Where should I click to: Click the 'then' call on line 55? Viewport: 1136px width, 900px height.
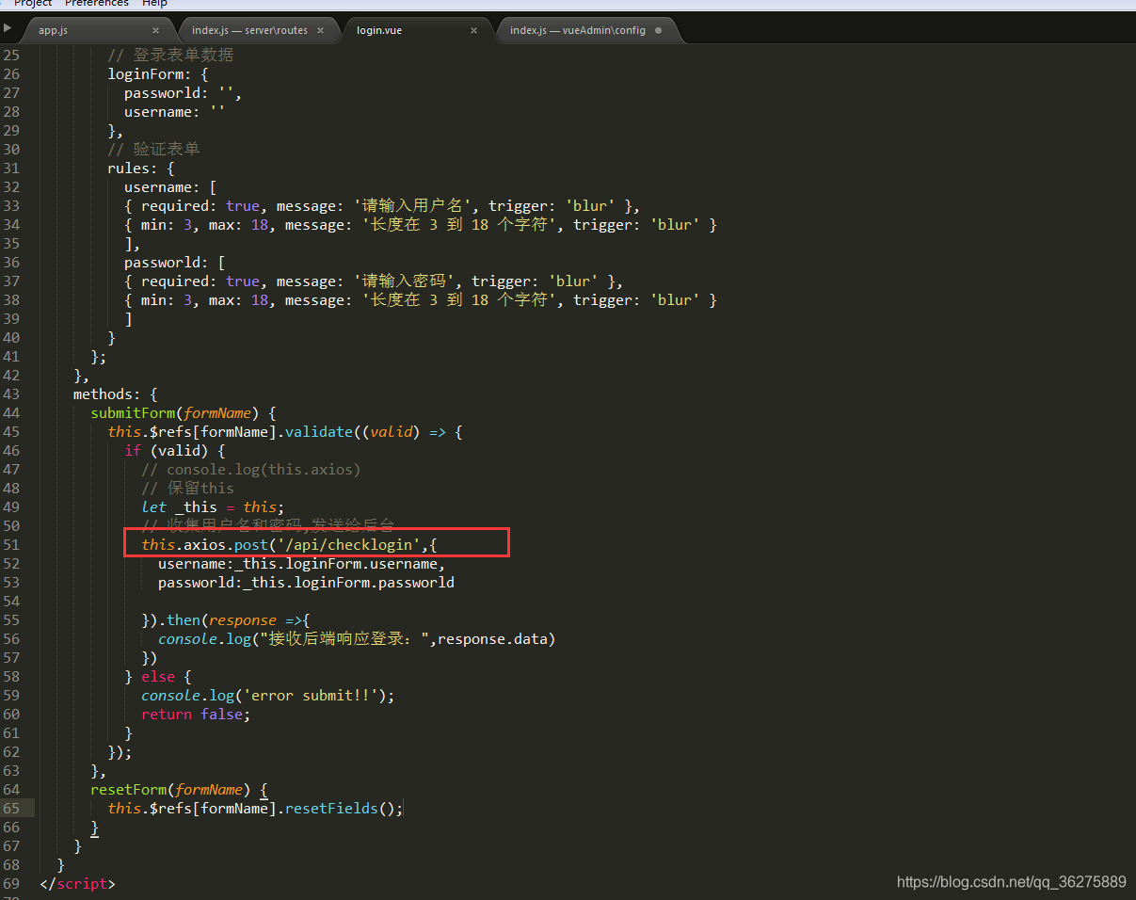[184, 619]
